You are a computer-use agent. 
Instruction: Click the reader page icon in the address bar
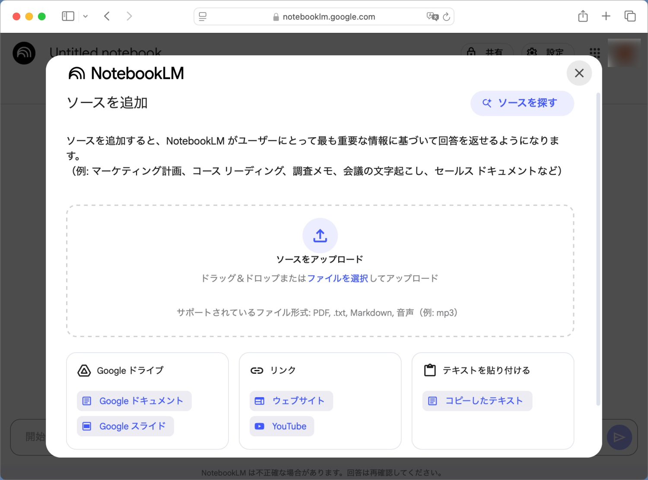pyautogui.click(x=203, y=16)
